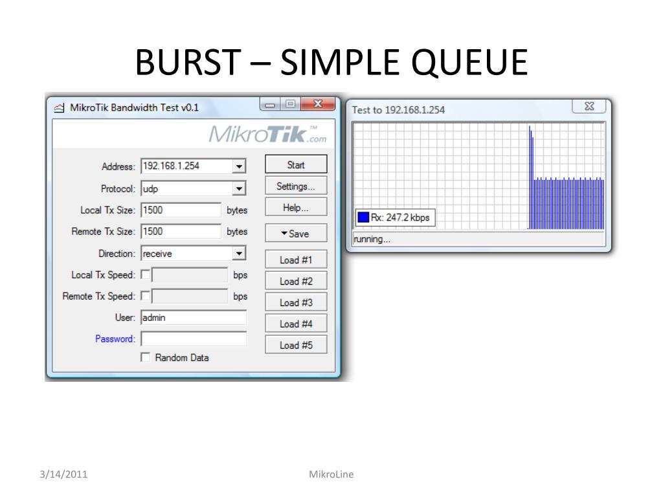Open the Settings... button

click(x=296, y=186)
